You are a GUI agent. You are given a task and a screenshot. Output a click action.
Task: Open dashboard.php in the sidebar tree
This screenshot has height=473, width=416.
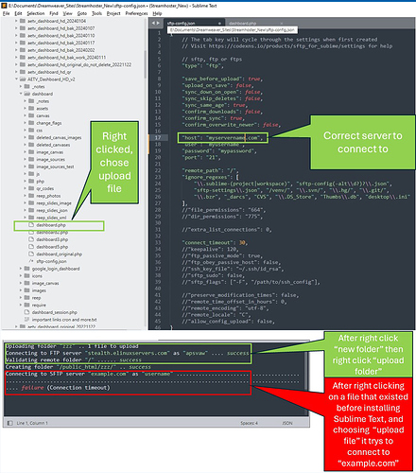(51, 225)
